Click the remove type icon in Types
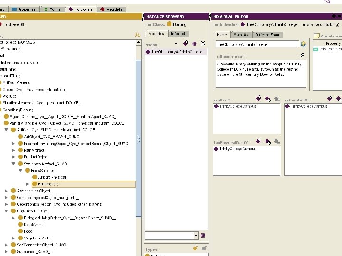This screenshot has width=342, height=256. pos(204,248)
